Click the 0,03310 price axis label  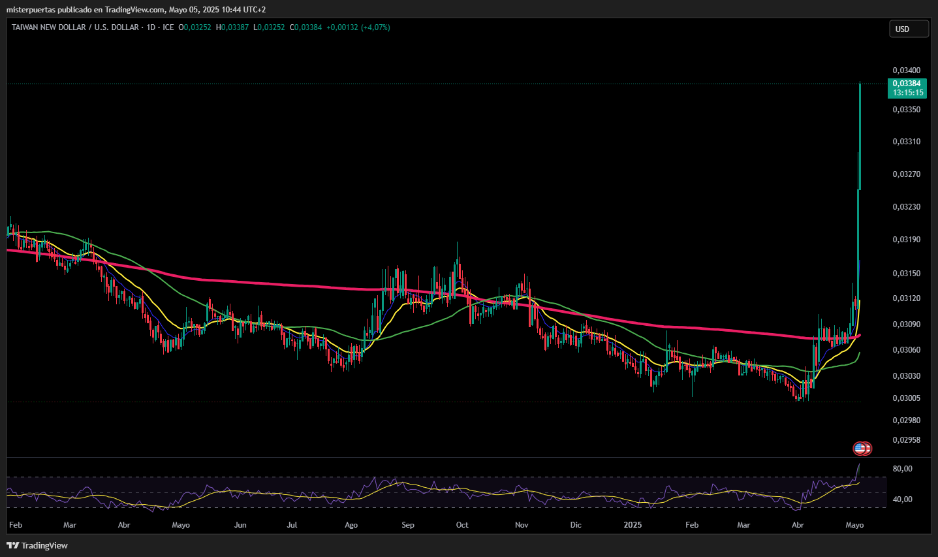[x=907, y=142]
